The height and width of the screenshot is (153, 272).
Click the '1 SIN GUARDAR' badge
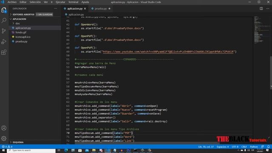(44, 14)
